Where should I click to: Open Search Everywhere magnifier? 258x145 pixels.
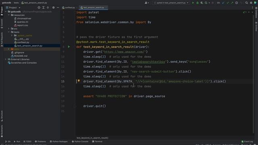click(246, 3)
